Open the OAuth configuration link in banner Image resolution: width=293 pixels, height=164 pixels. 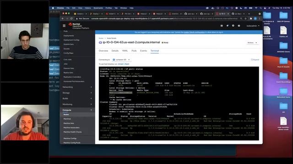point(194,32)
